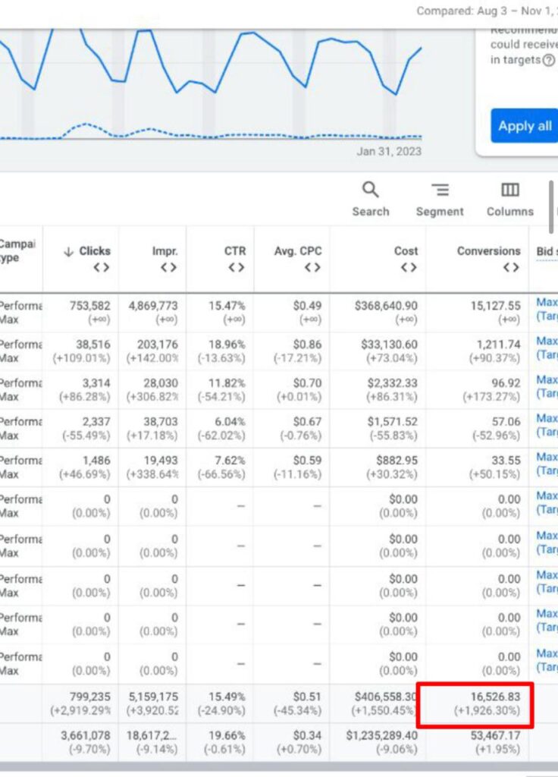558x777 pixels.
Task: Open bid strategy link in the 753,582 clicks row
Action: pos(547,309)
